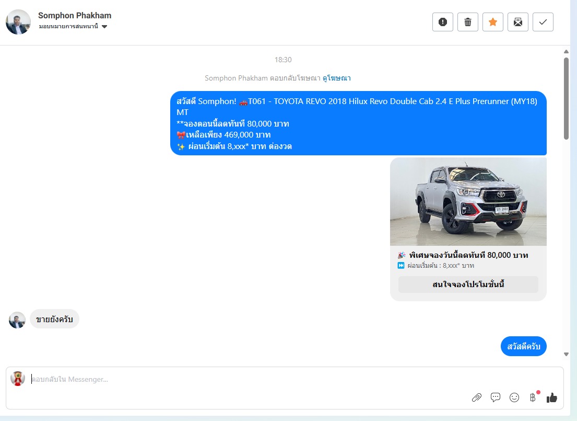
Task: Send a thumbs-up like
Action: pos(551,397)
